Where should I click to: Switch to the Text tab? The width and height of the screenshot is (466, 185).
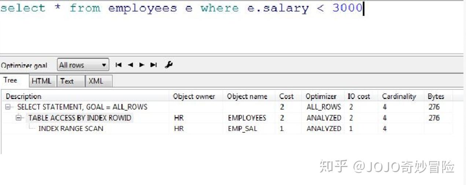click(x=67, y=81)
